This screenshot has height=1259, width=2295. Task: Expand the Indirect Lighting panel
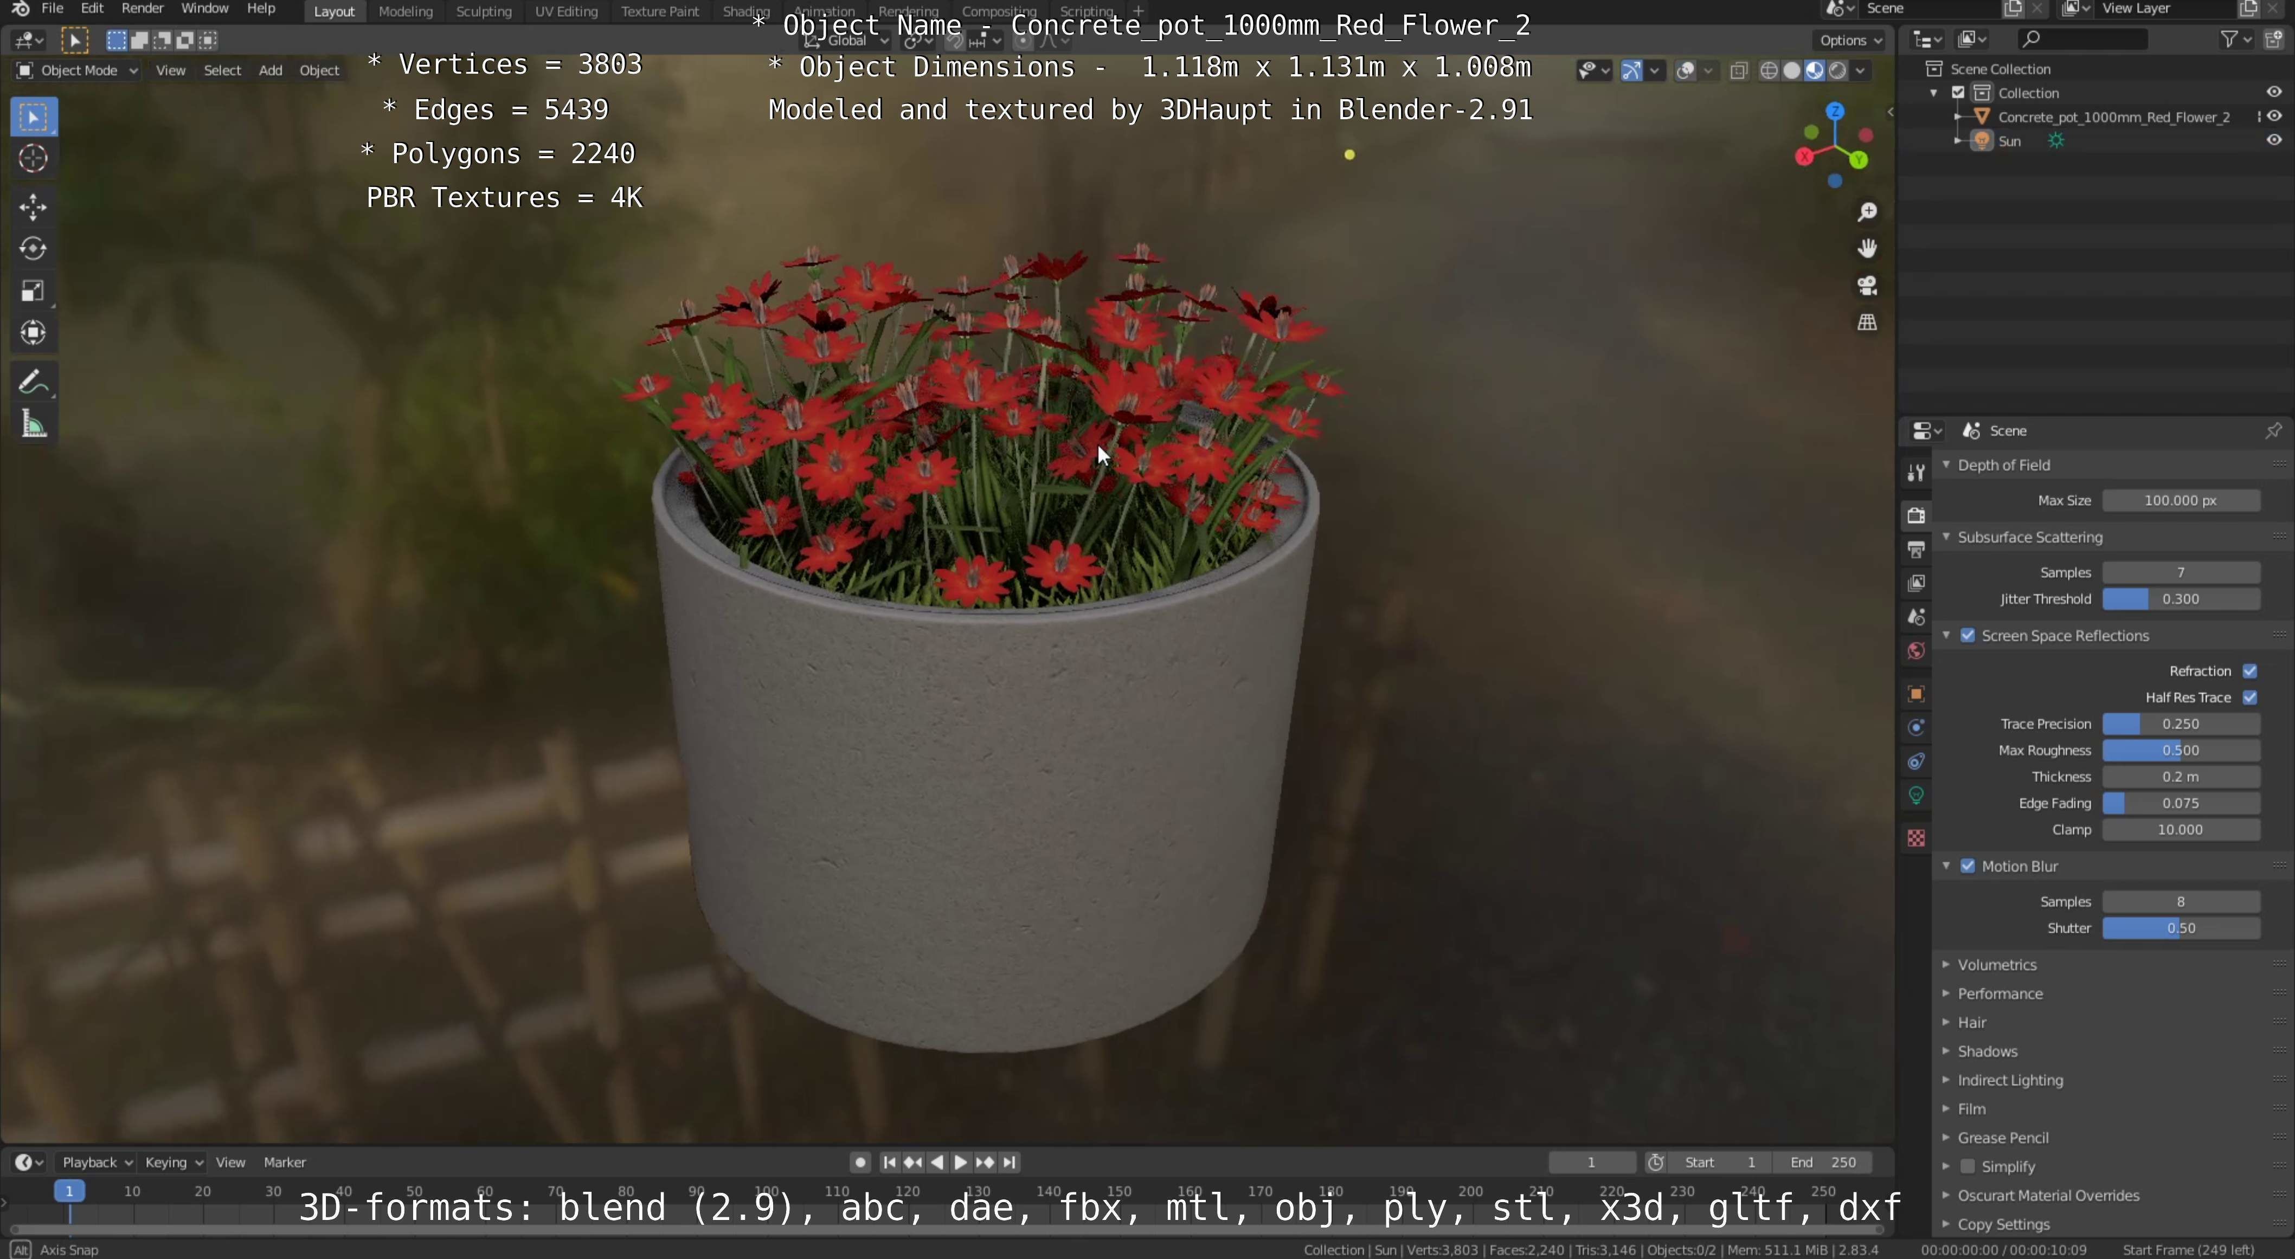[x=2010, y=1080]
